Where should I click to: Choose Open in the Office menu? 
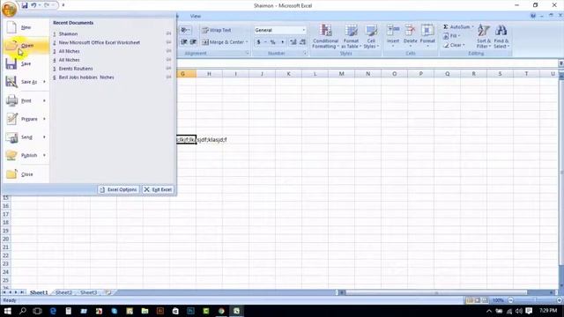point(26,46)
